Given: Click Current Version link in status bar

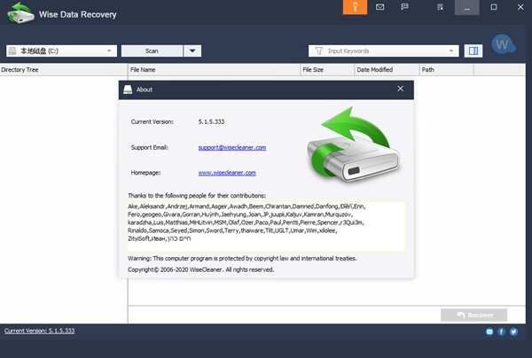Looking at the screenshot, I should pos(39,331).
